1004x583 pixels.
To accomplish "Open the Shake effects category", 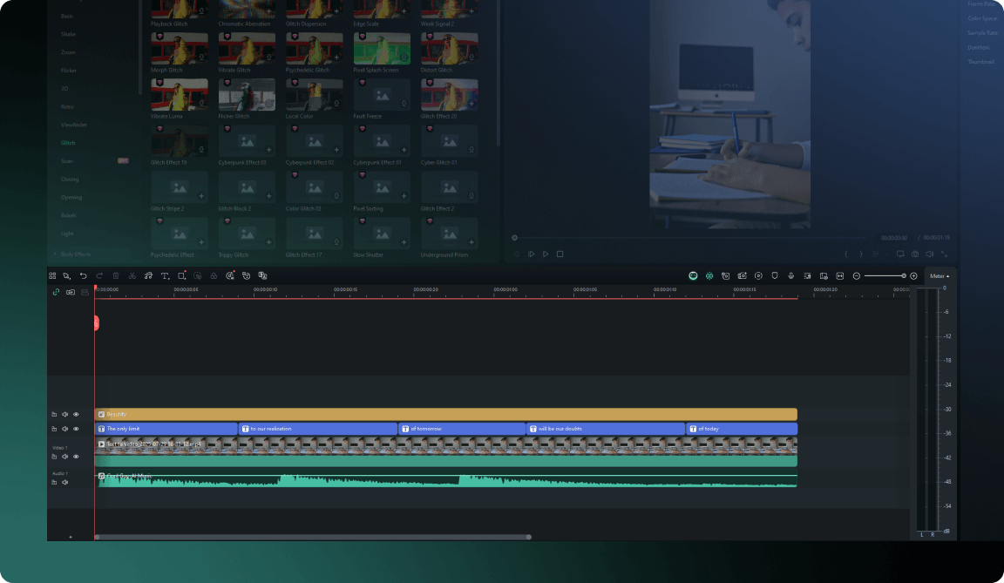I will click(x=68, y=35).
